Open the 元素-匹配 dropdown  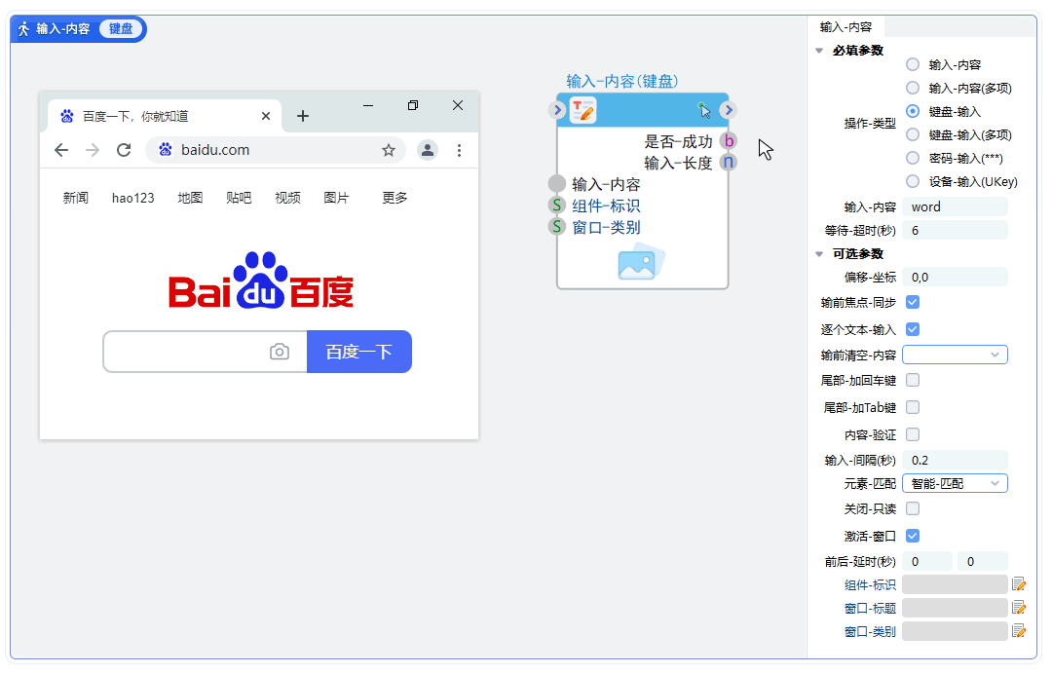pos(955,483)
